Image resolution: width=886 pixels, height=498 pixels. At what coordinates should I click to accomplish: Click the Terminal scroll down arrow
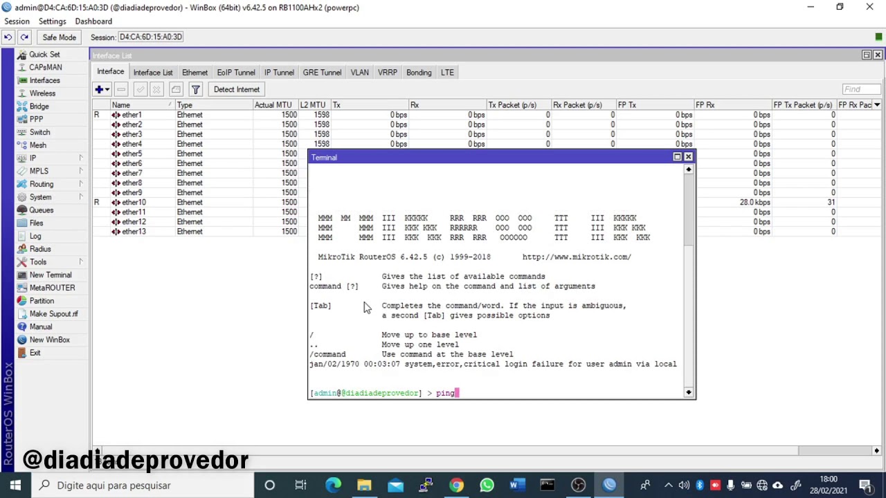coord(688,393)
